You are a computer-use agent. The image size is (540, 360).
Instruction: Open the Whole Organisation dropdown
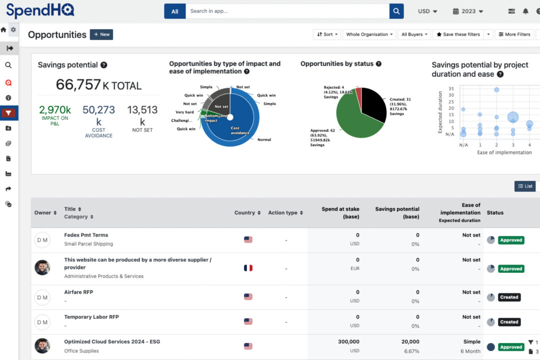(x=369, y=34)
